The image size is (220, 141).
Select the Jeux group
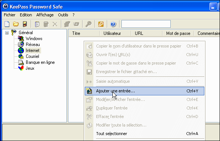(30, 68)
